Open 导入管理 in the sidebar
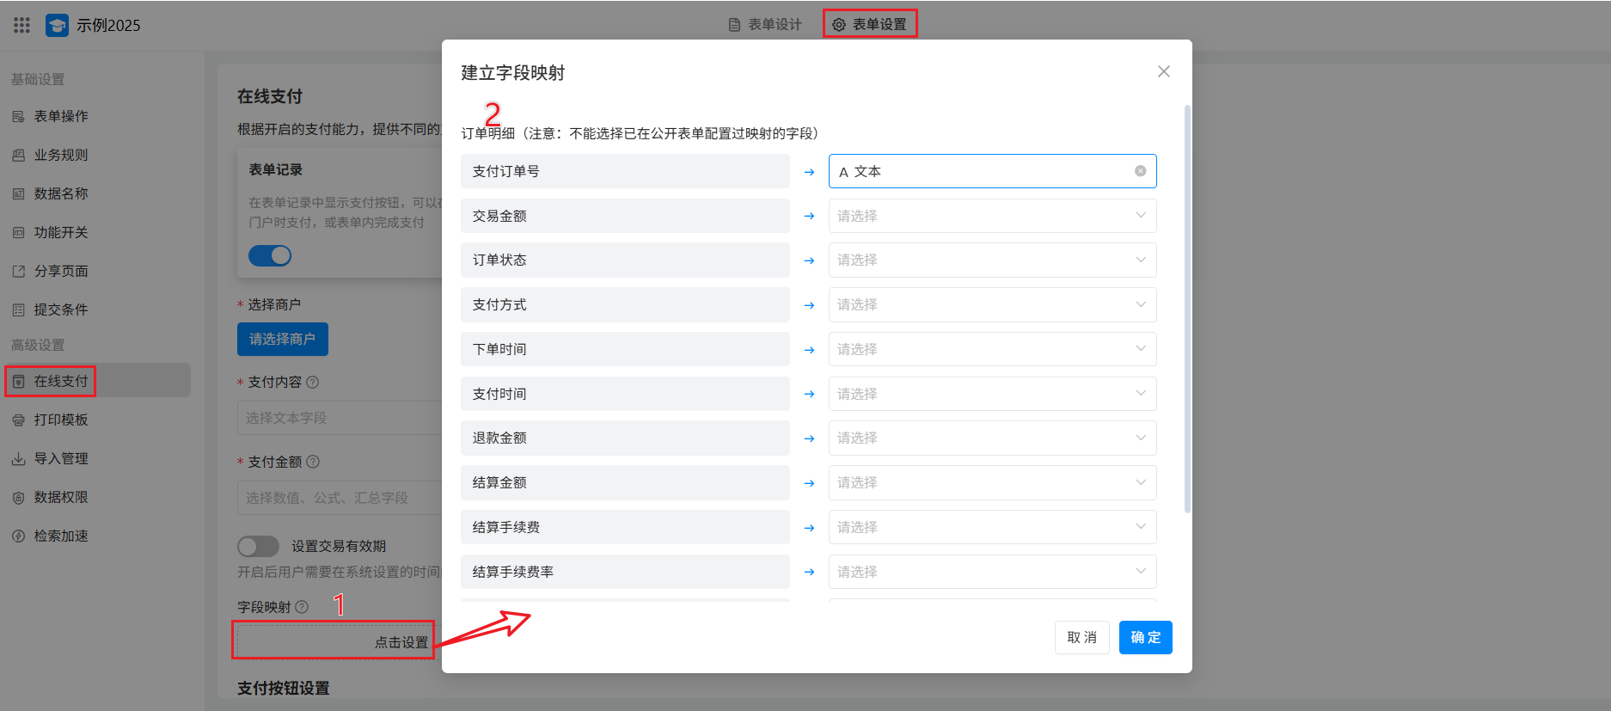 60,458
